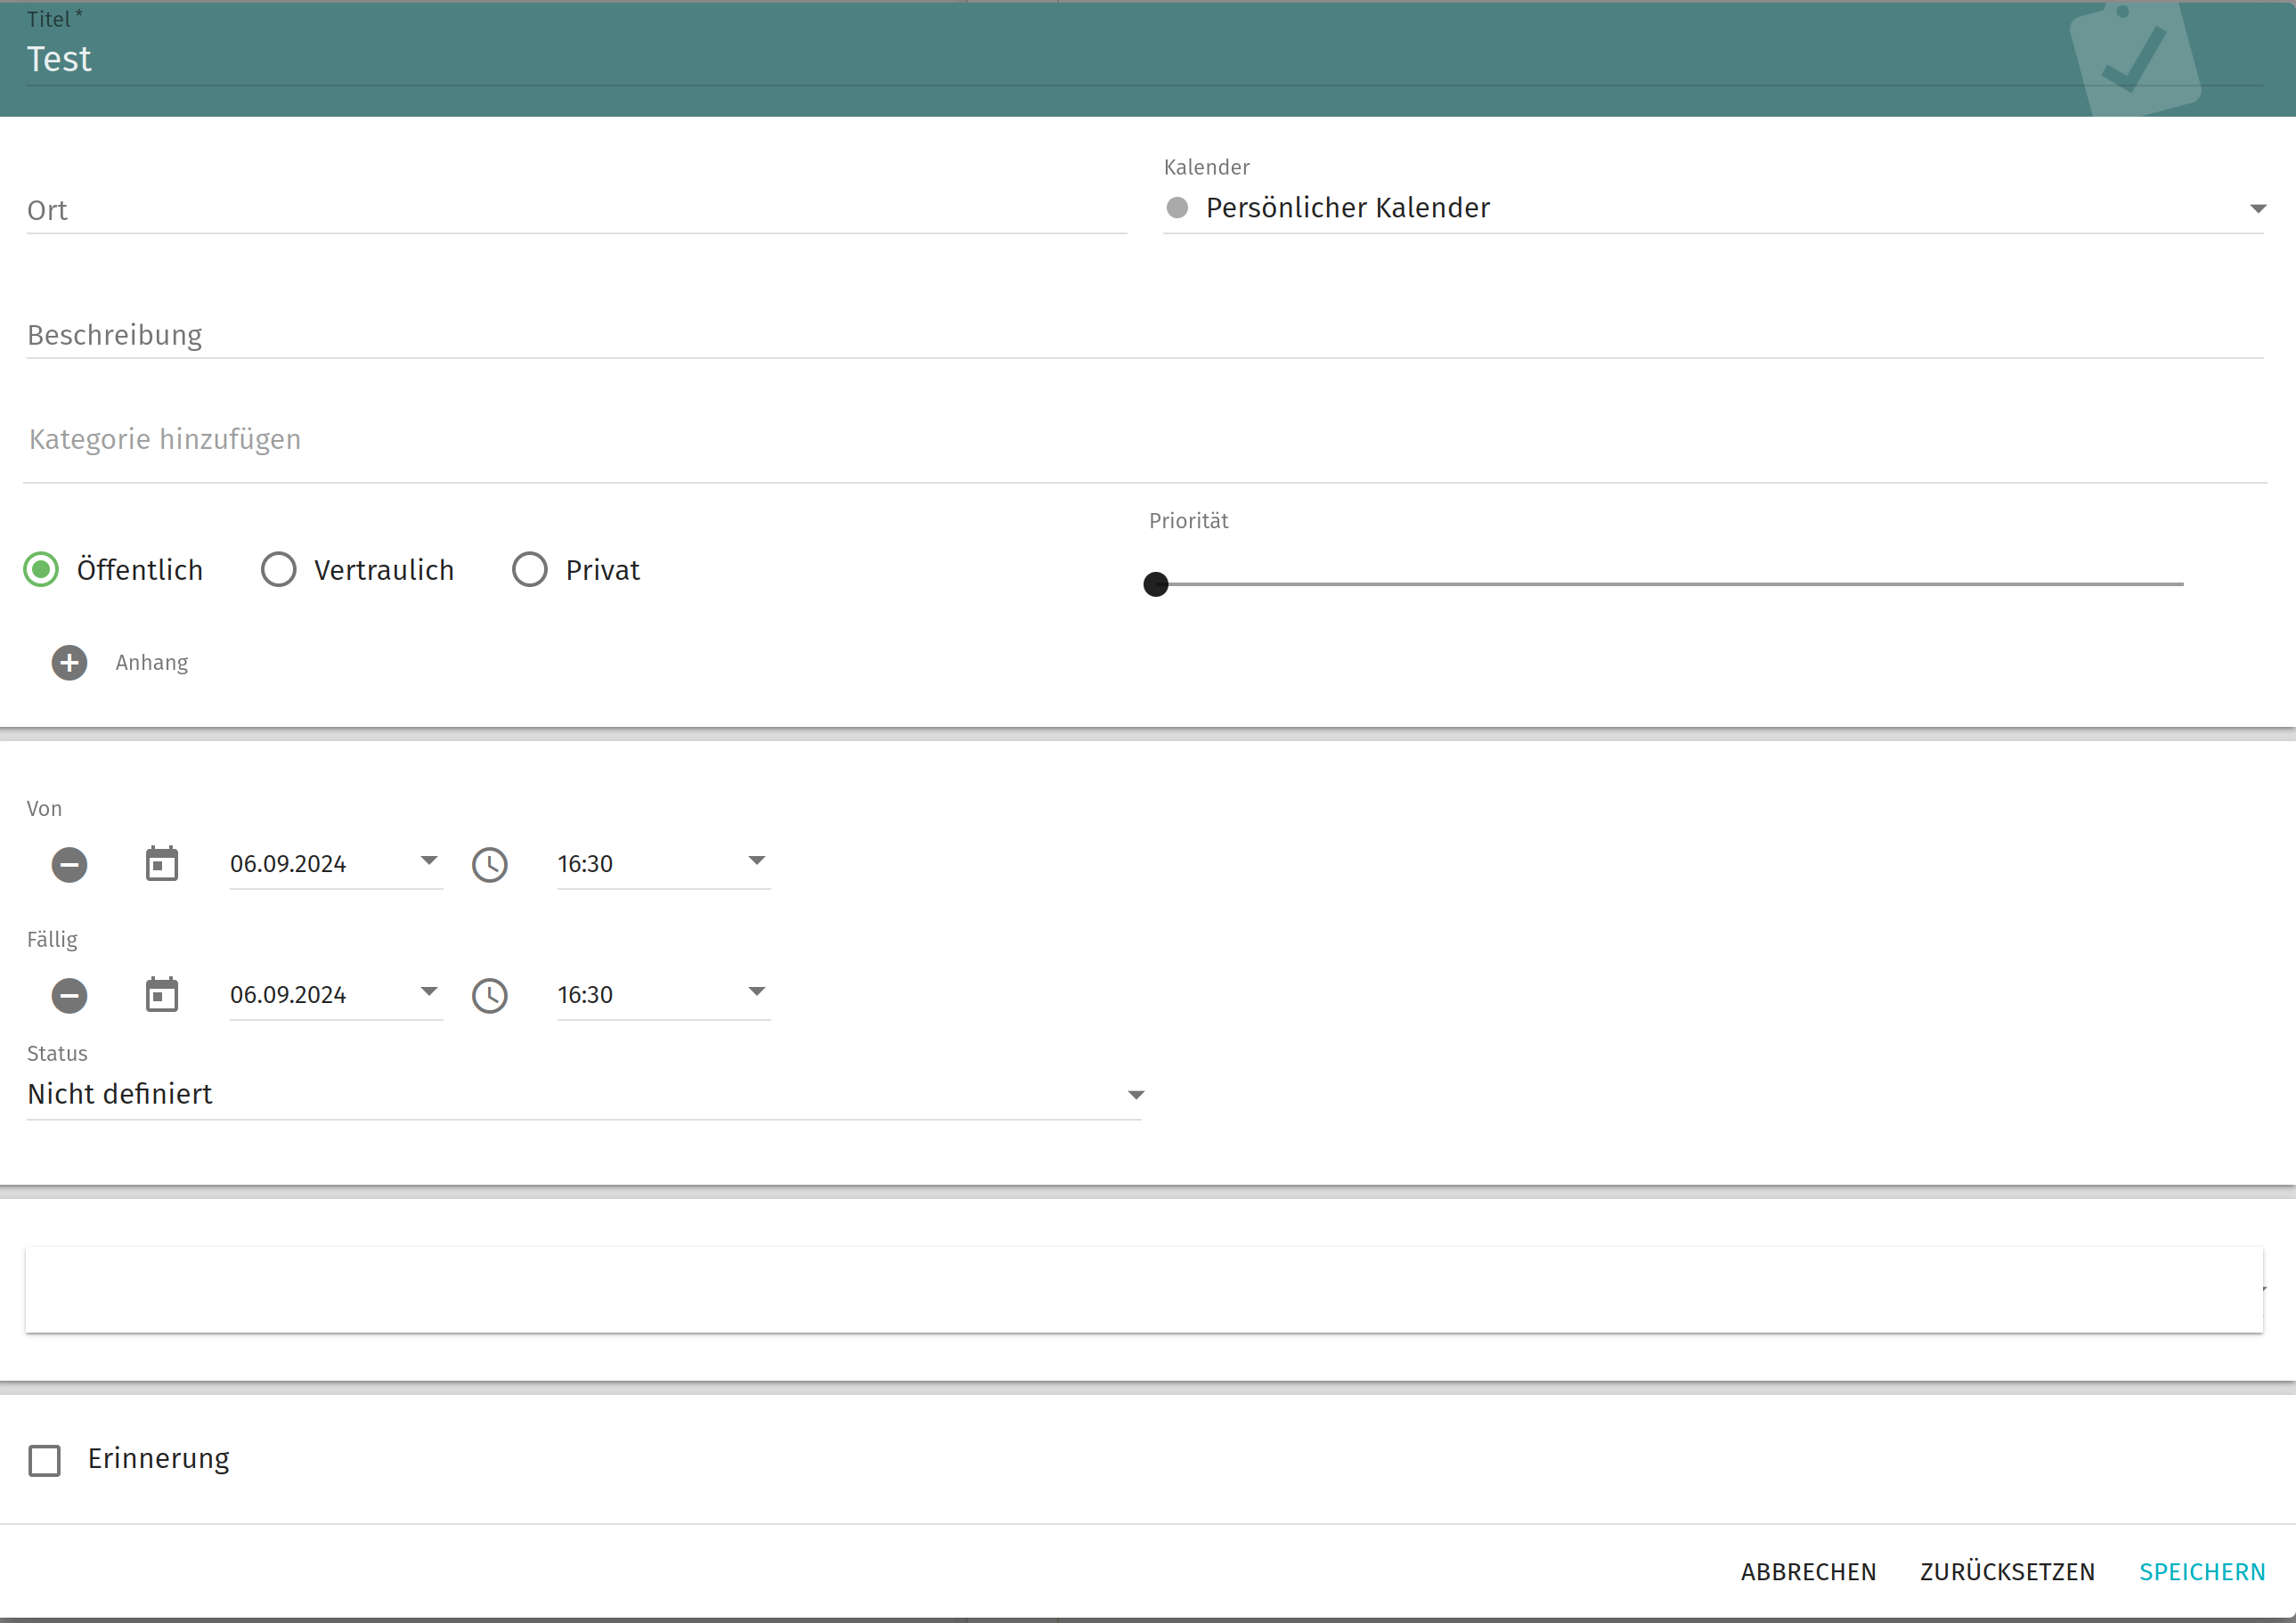Open the Fällig calendar date picker icon
This screenshot has height=1623, width=2296.
point(162,995)
